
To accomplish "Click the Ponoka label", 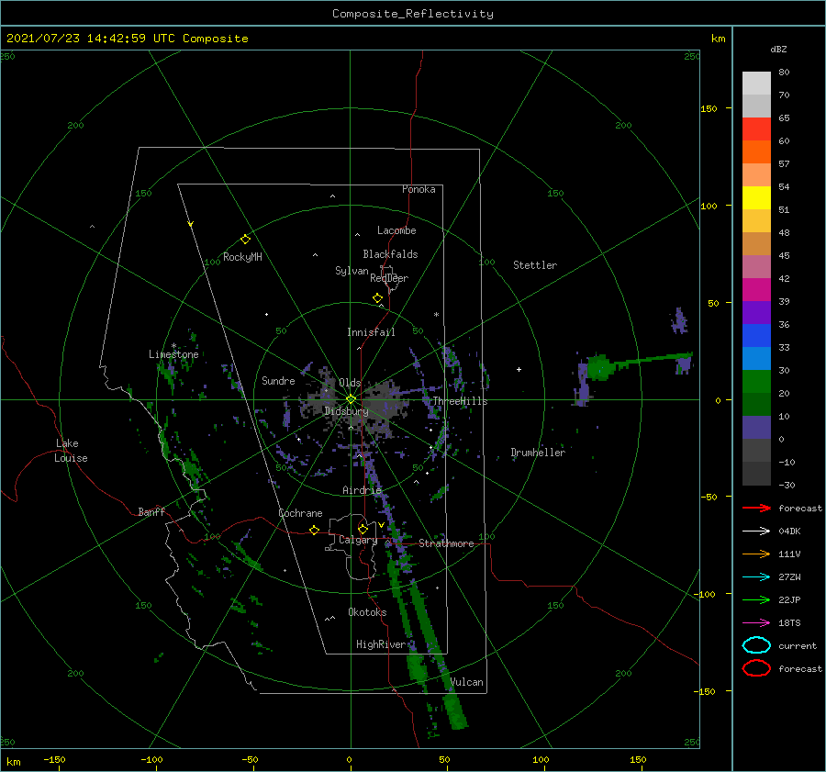I will [x=419, y=189].
